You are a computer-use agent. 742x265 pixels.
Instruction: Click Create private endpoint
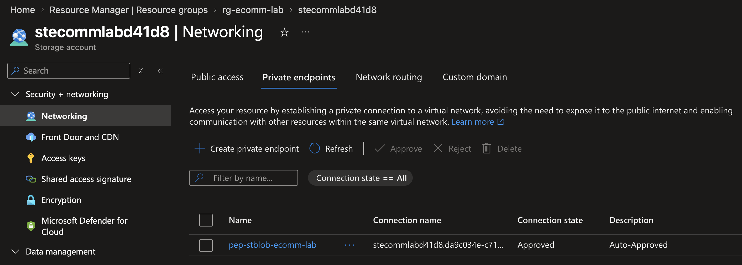pos(247,148)
